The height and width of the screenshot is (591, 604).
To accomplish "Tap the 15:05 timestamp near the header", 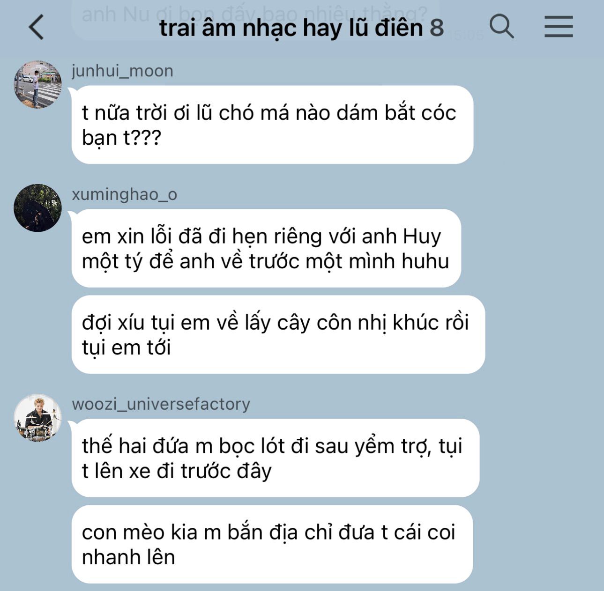I will (466, 35).
